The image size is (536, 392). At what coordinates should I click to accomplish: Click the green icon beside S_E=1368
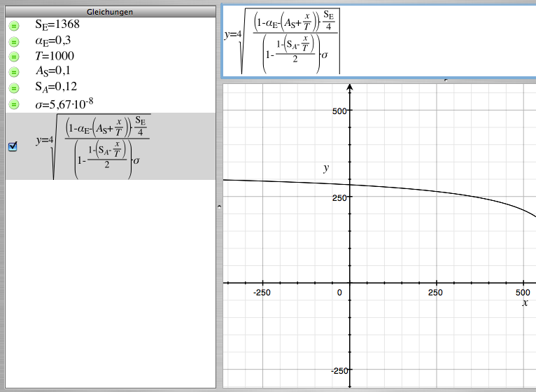(13, 26)
